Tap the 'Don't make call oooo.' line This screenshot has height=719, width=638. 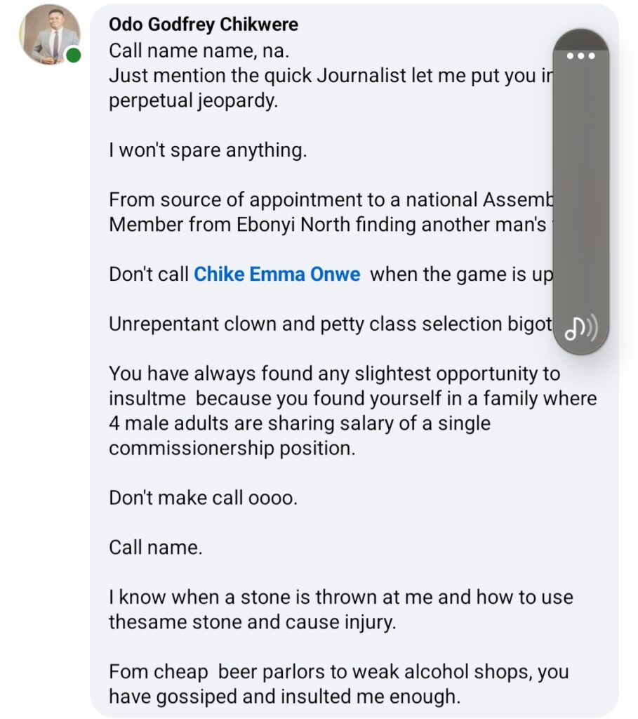point(203,498)
